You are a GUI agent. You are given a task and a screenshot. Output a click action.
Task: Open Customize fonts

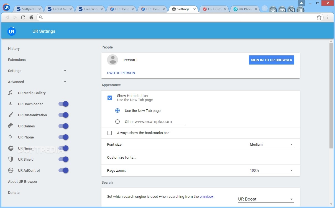(122, 158)
